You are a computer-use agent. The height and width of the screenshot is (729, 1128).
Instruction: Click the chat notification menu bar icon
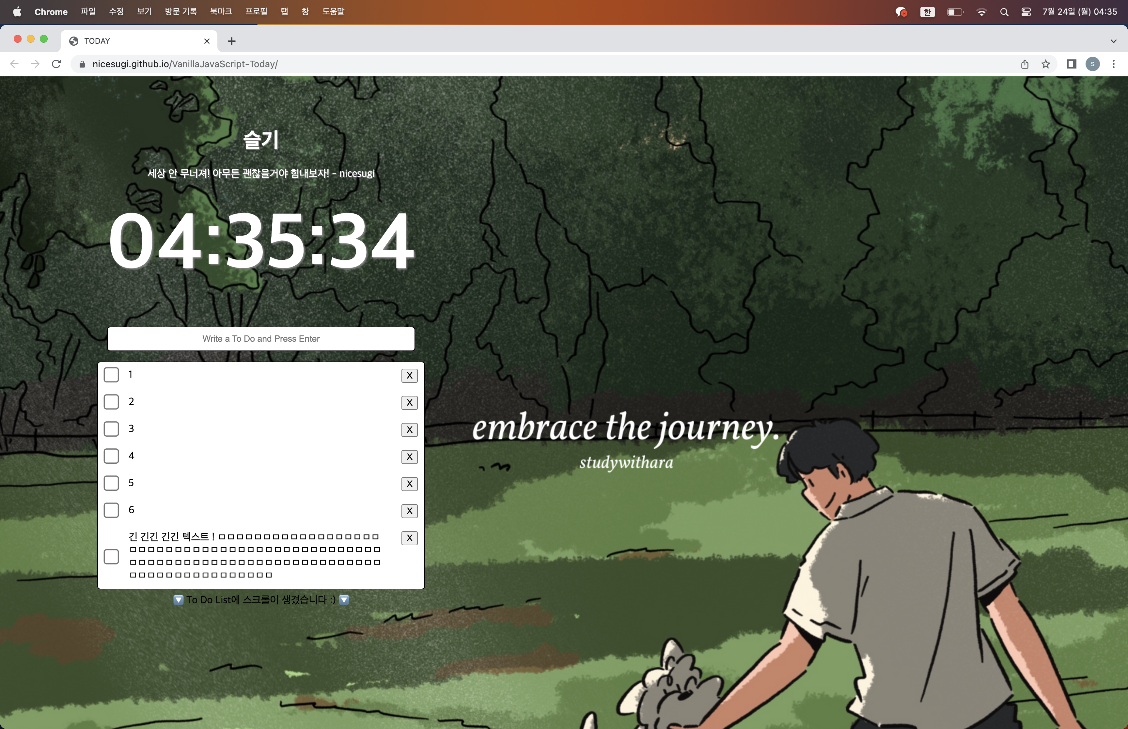tap(901, 12)
